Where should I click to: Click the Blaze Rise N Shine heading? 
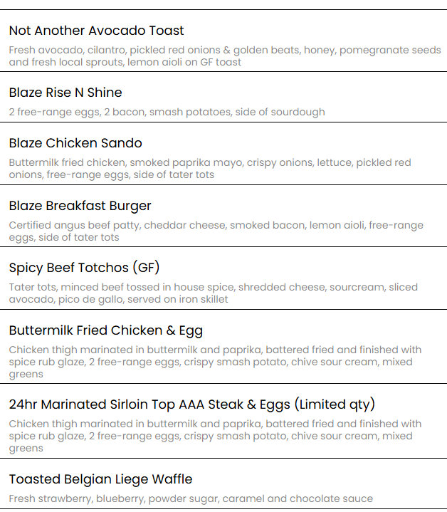coord(65,93)
